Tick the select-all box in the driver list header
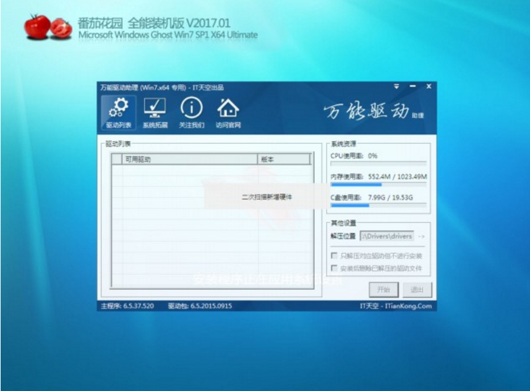 117,159
